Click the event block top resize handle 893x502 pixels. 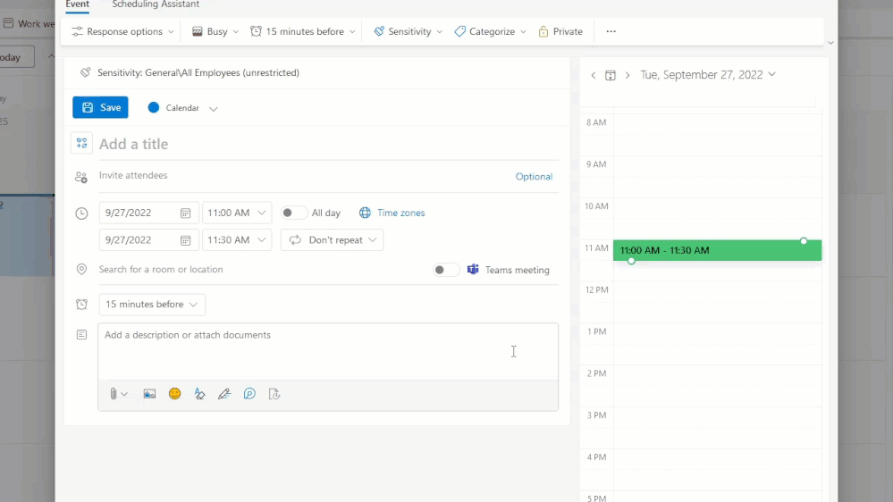click(x=804, y=241)
